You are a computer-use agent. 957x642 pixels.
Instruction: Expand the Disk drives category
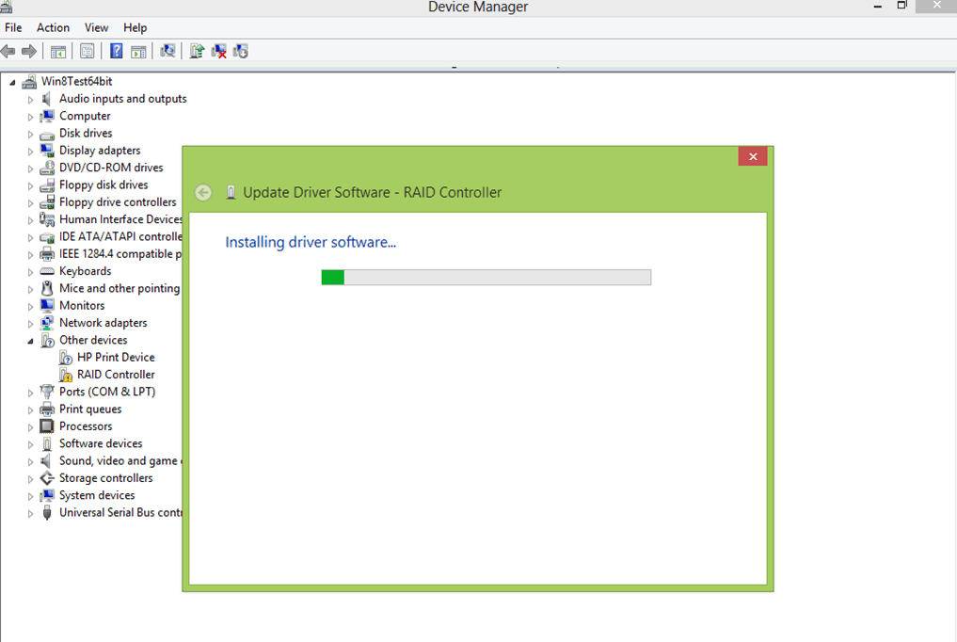30,134
